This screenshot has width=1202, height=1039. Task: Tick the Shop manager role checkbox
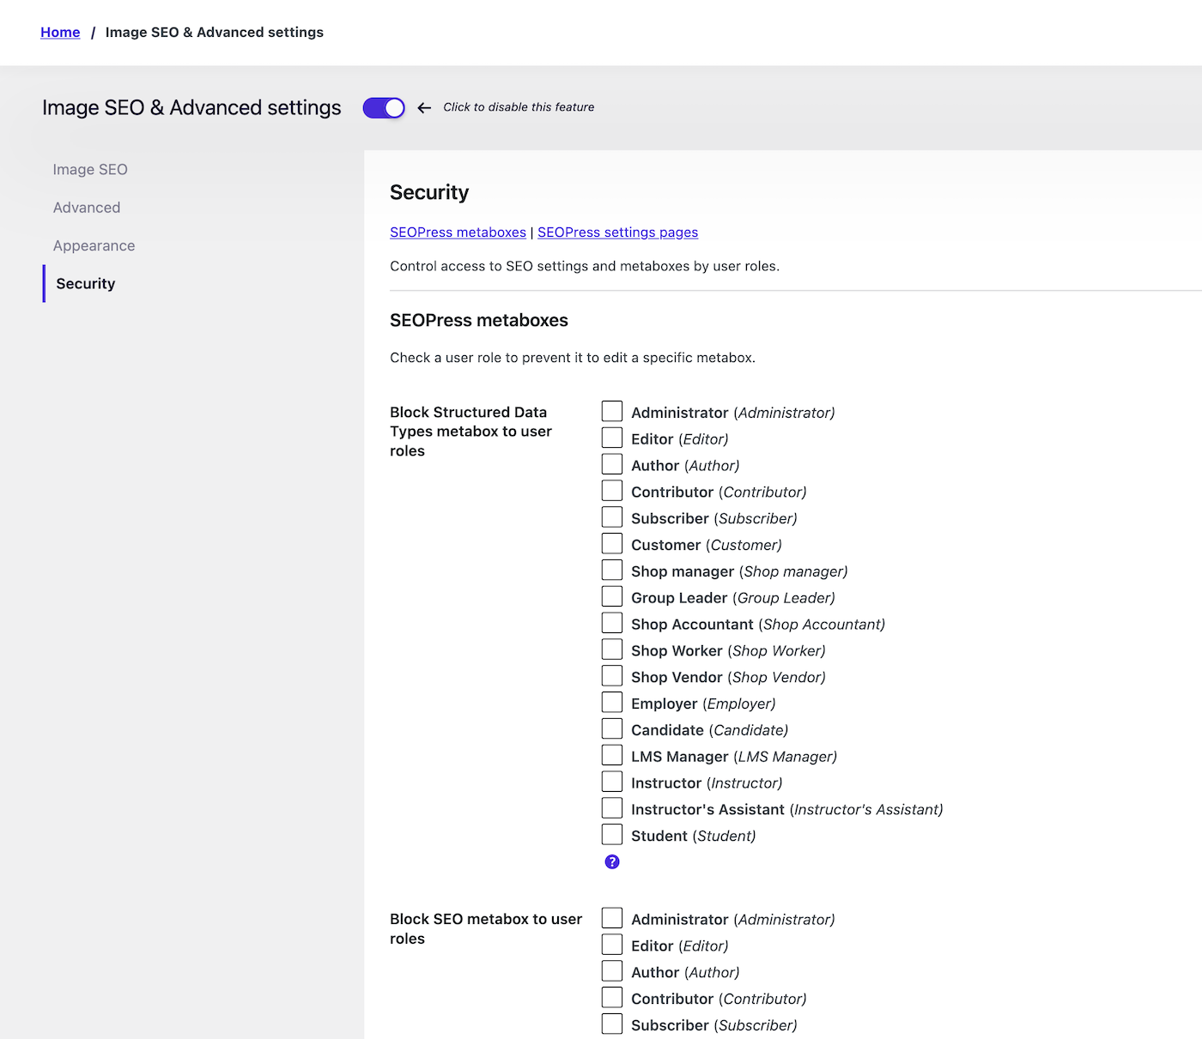click(612, 571)
